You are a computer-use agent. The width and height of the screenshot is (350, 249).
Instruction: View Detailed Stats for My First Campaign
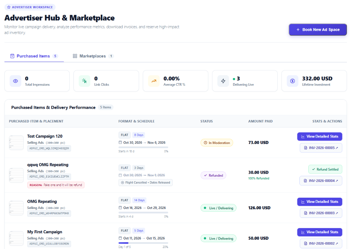point(320,232)
